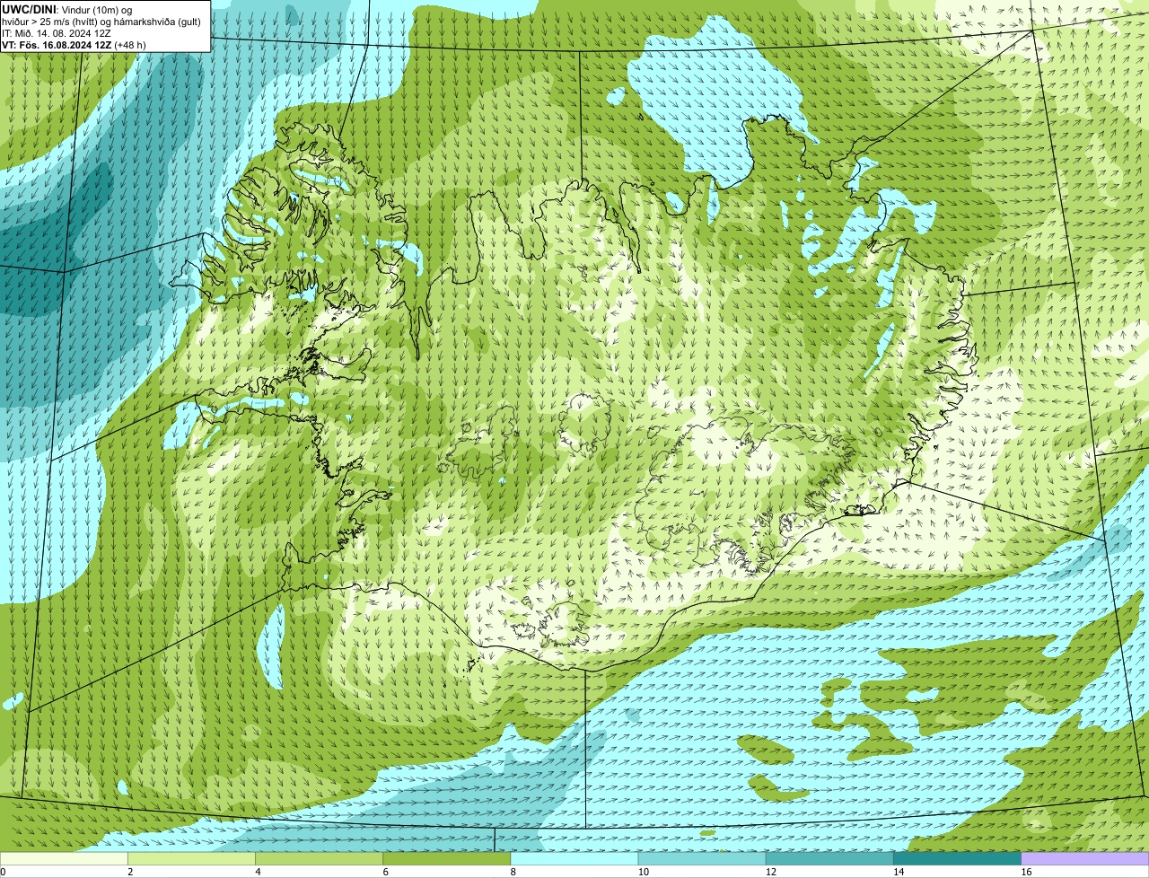Click the light cyan 8–10 m/s legend swatch

tap(574, 859)
